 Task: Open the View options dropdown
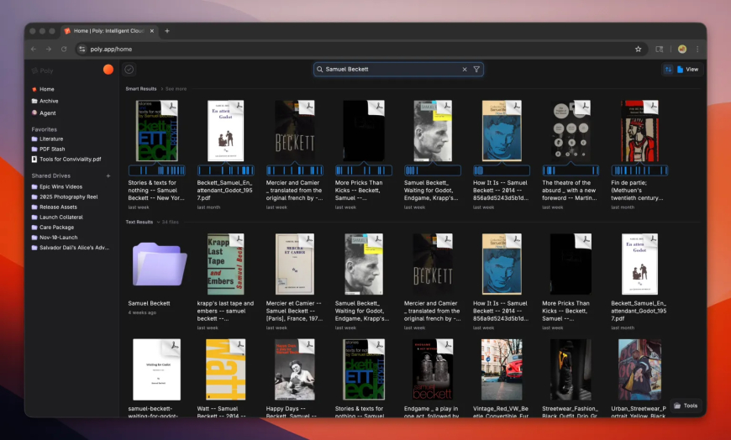[687, 70]
